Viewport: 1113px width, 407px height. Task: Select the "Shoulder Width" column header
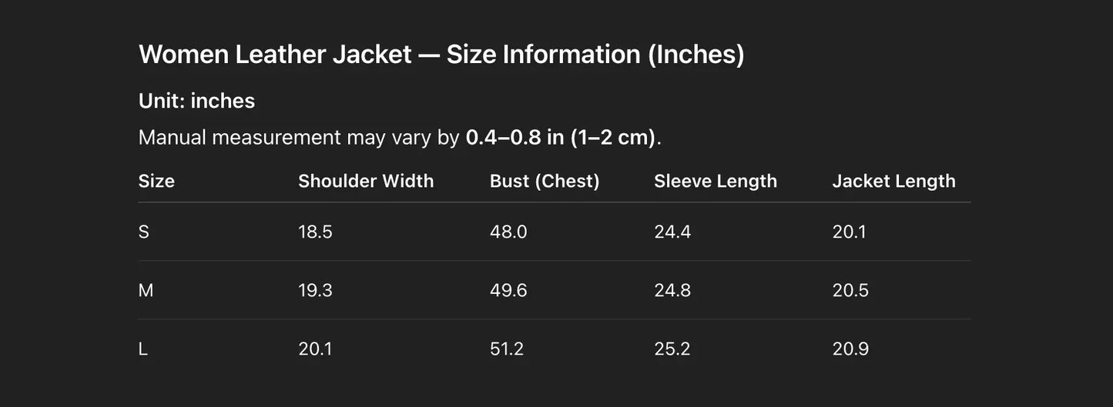(x=366, y=181)
